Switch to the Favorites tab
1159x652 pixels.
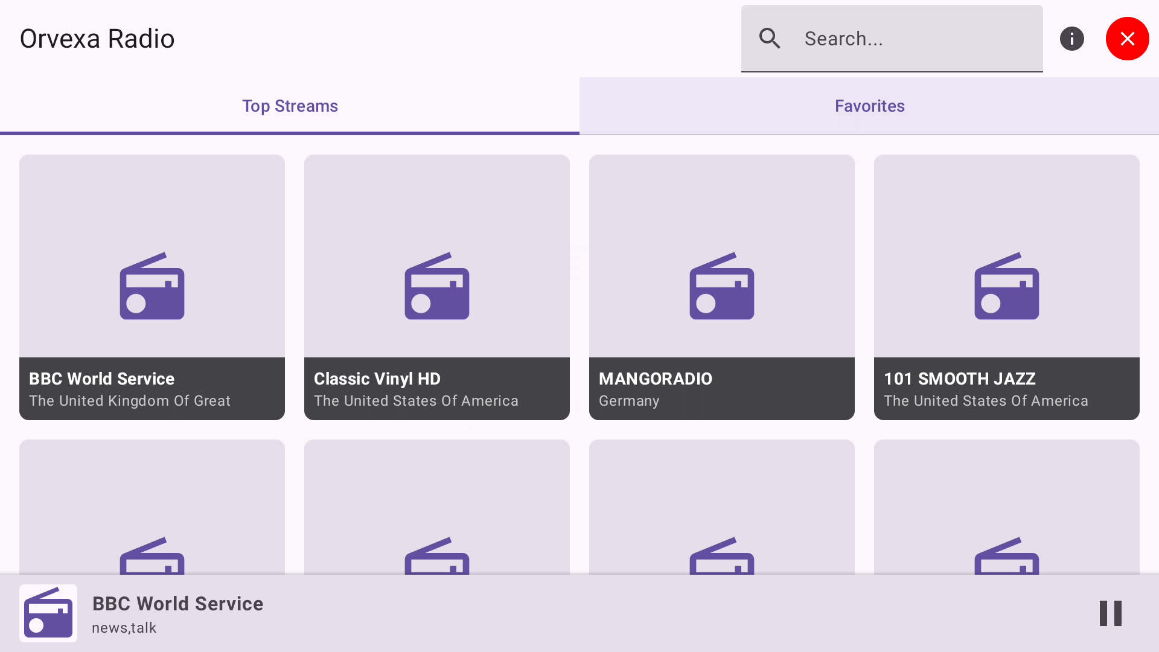tap(869, 106)
